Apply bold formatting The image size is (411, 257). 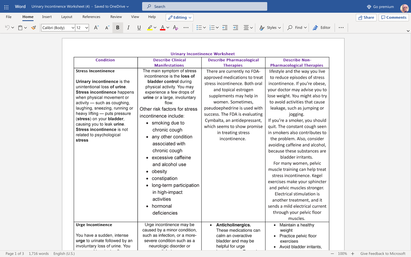tap(117, 27)
